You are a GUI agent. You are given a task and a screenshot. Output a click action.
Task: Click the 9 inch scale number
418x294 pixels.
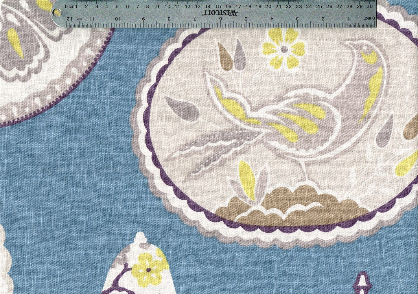click(144, 18)
